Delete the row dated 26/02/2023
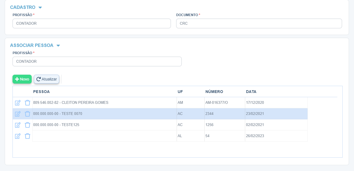 (x=27, y=136)
